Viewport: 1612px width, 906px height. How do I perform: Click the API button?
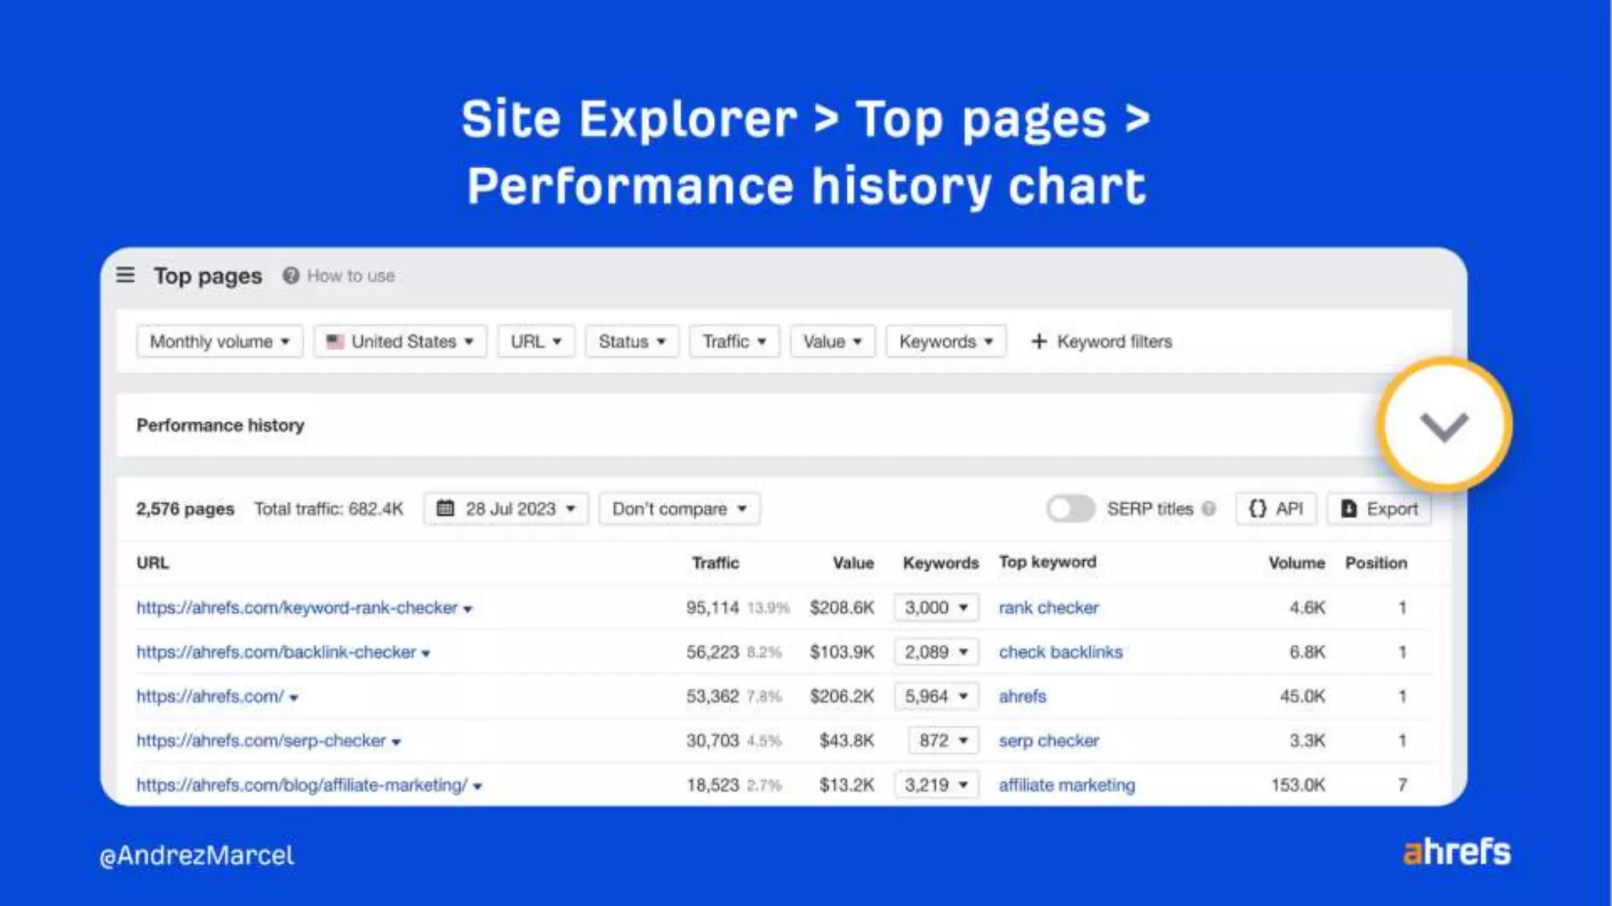pos(1276,509)
